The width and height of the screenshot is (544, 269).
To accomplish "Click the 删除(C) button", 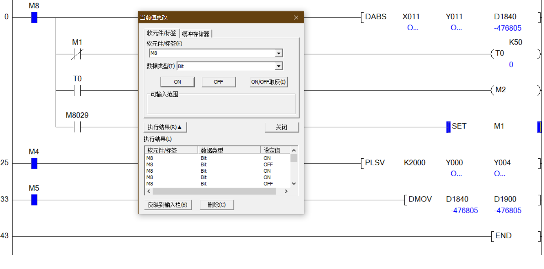I will point(216,205).
